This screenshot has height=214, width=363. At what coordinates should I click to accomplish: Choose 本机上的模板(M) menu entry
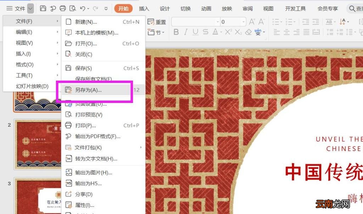[103, 33]
